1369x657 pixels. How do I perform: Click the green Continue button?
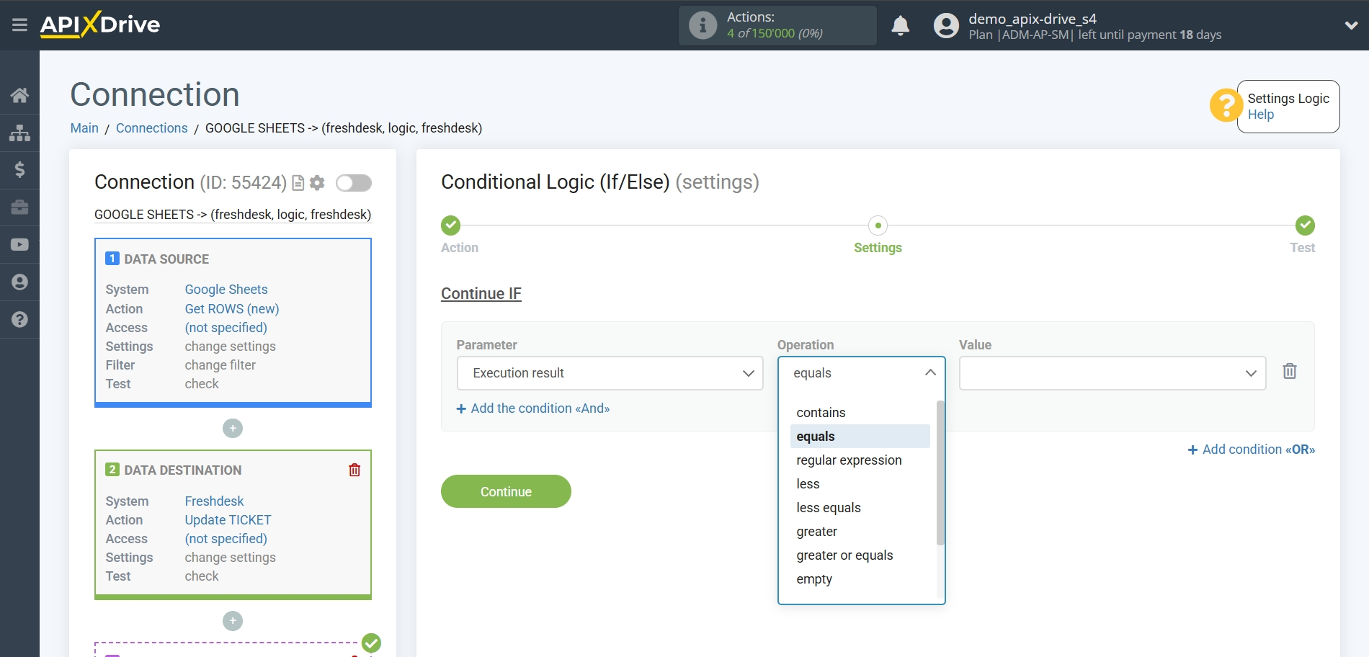[506, 491]
